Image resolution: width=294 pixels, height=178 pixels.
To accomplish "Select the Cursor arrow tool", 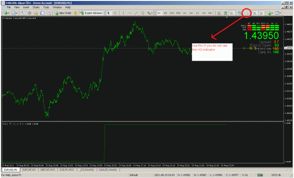I will [x=109, y=13].
